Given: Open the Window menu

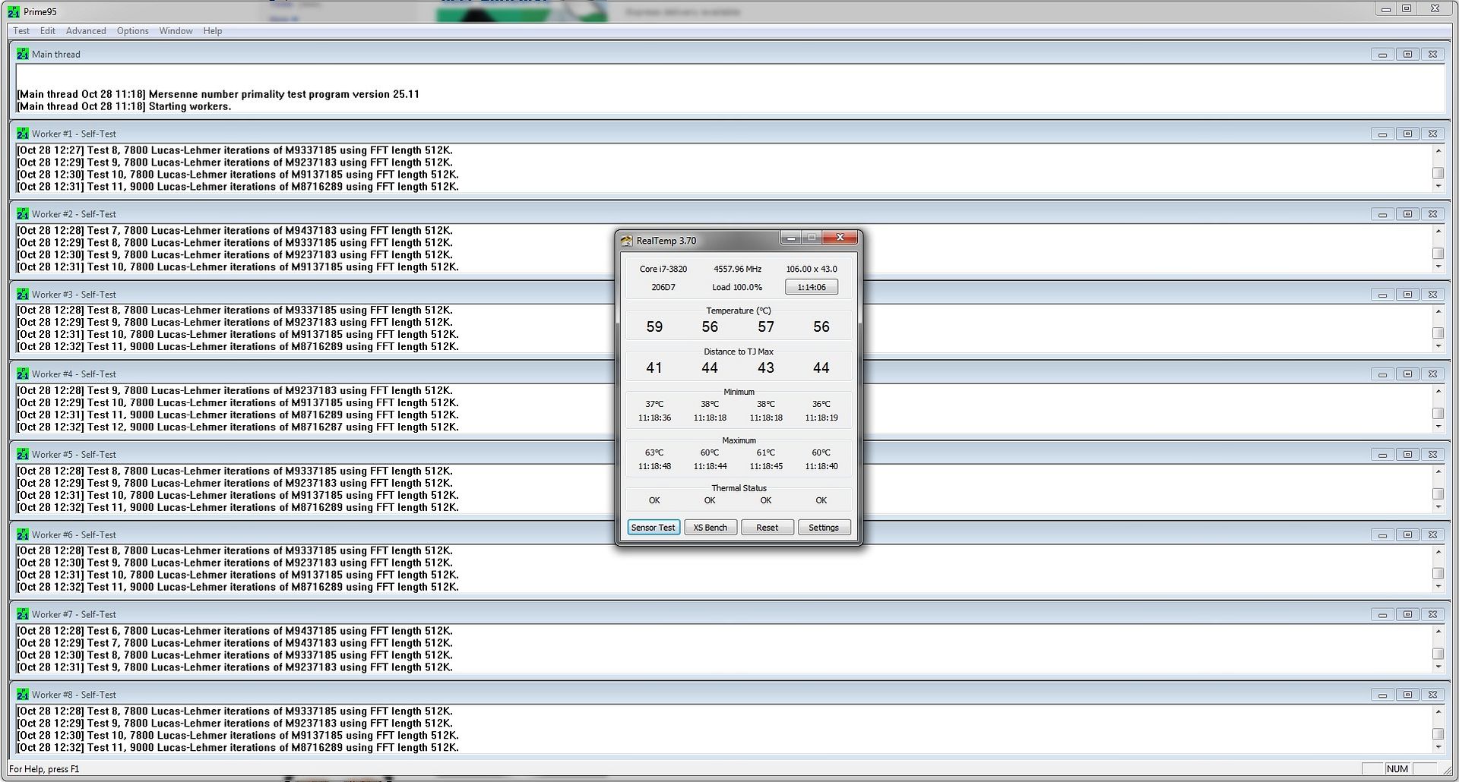Looking at the screenshot, I should [176, 31].
